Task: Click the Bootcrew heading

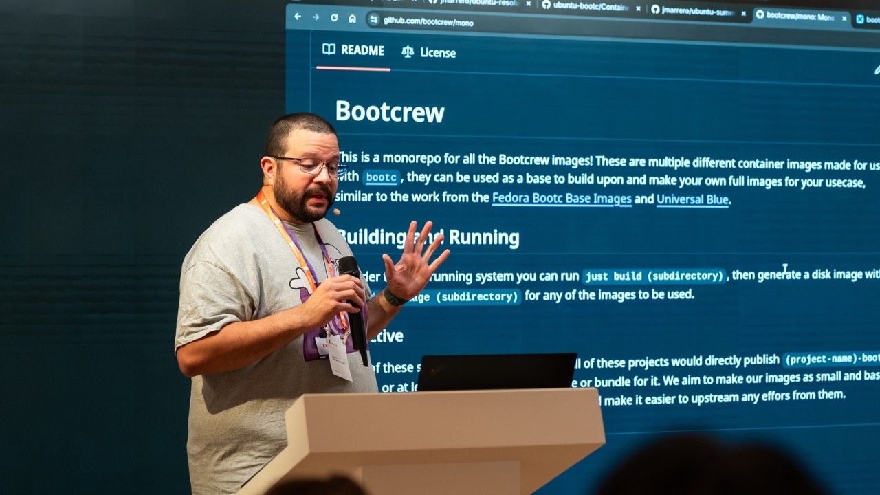Action: (x=390, y=112)
